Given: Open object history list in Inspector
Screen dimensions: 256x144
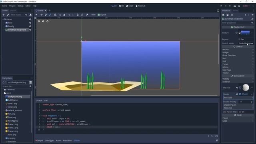Looking at the screenshot, I should pyautogui.click(x=252, y=15).
